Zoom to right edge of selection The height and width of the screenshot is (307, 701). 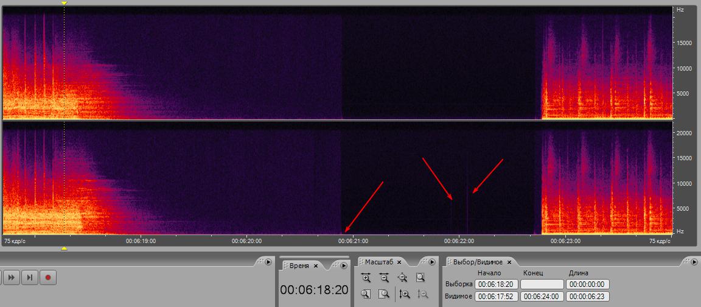pyautogui.click(x=384, y=294)
